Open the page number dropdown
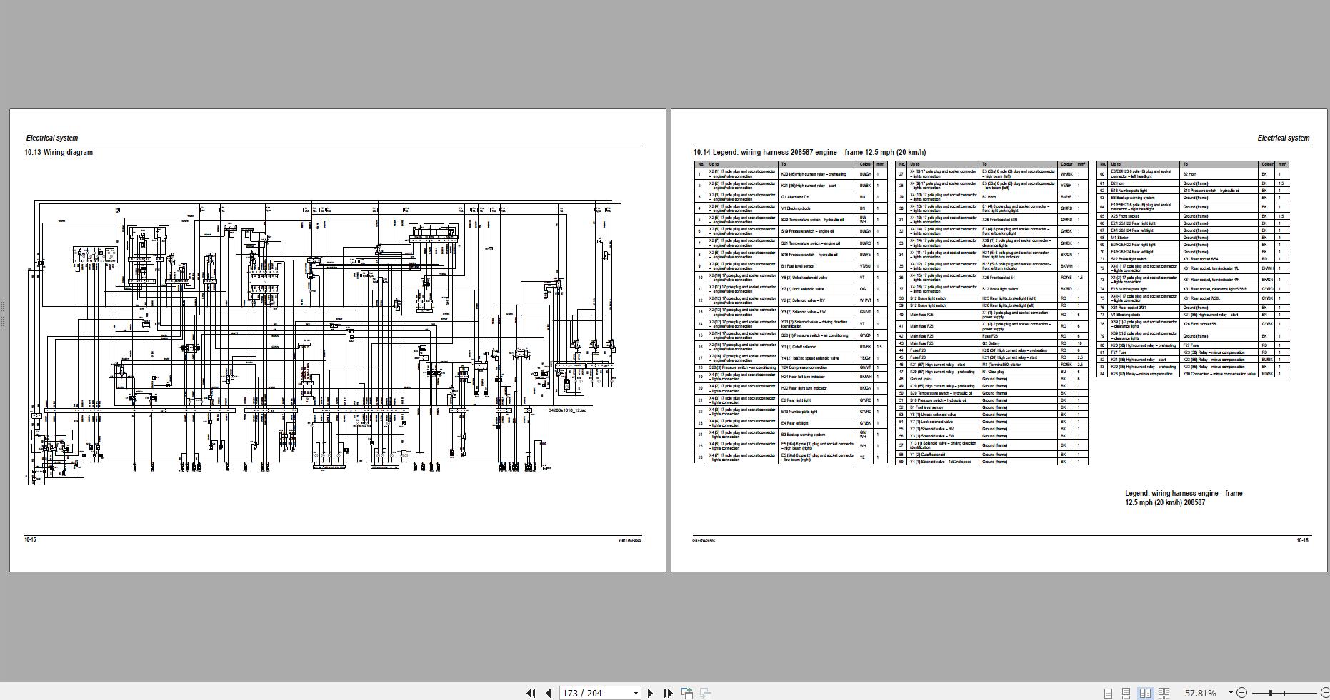Image resolution: width=1330 pixels, height=700 pixels. [x=636, y=694]
